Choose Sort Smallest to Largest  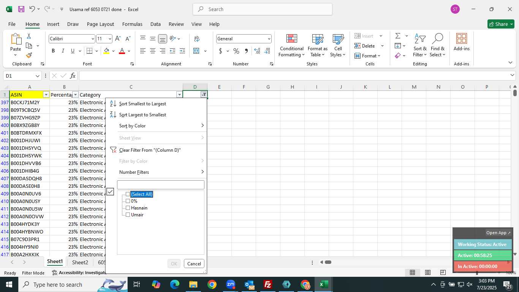156,103
